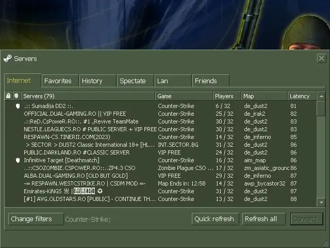330x248 pixels.
Task: Click the 6 / 32 players cell
Action: 223,106
